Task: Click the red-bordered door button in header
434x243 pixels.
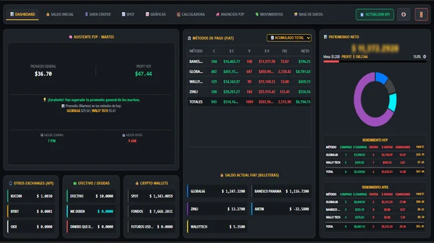Action: [421, 14]
